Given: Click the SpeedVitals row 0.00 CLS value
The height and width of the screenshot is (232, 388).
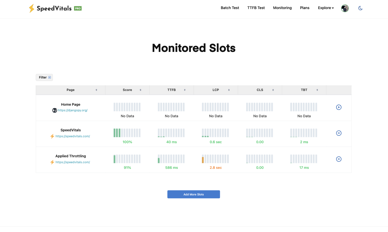Looking at the screenshot, I should 260,142.
